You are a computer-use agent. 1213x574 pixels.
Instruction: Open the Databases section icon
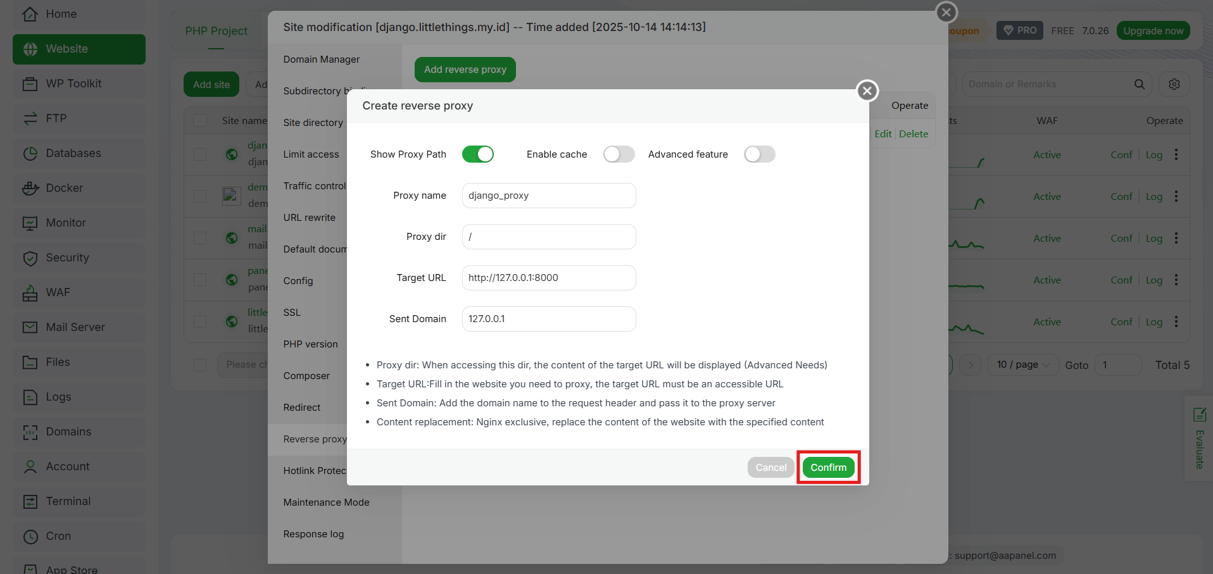pos(30,153)
